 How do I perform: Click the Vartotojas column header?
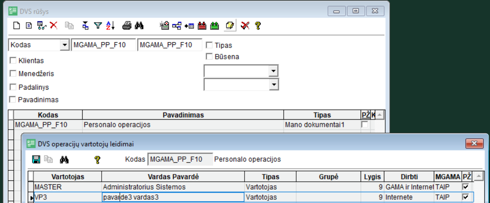68,177
